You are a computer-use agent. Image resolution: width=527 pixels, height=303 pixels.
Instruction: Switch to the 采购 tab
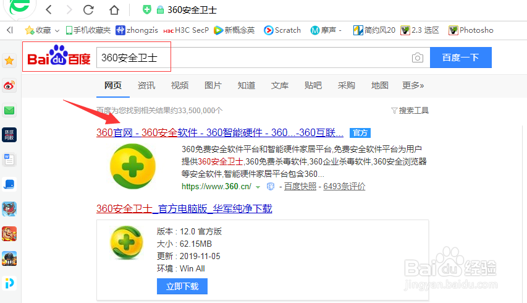coord(346,85)
